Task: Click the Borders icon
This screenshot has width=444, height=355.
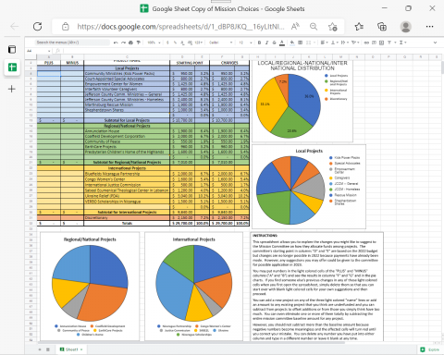Action: tap(300, 43)
